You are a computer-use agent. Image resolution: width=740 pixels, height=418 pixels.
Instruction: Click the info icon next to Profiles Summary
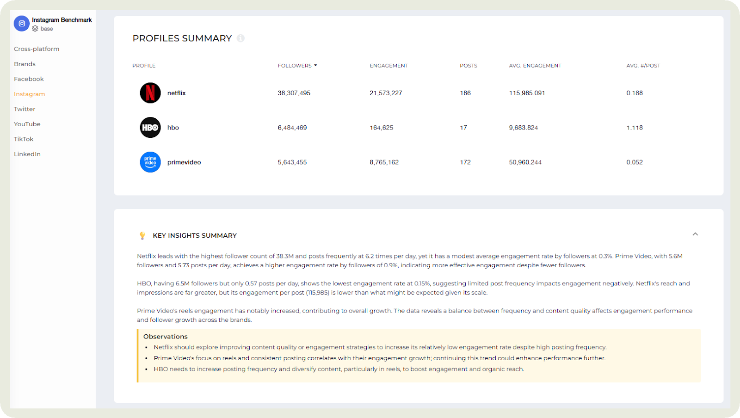pos(241,39)
